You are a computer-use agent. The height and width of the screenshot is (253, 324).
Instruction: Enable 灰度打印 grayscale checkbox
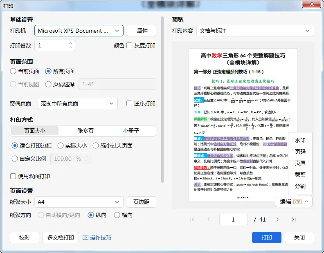pyautogui.click(x=129, y=45)
